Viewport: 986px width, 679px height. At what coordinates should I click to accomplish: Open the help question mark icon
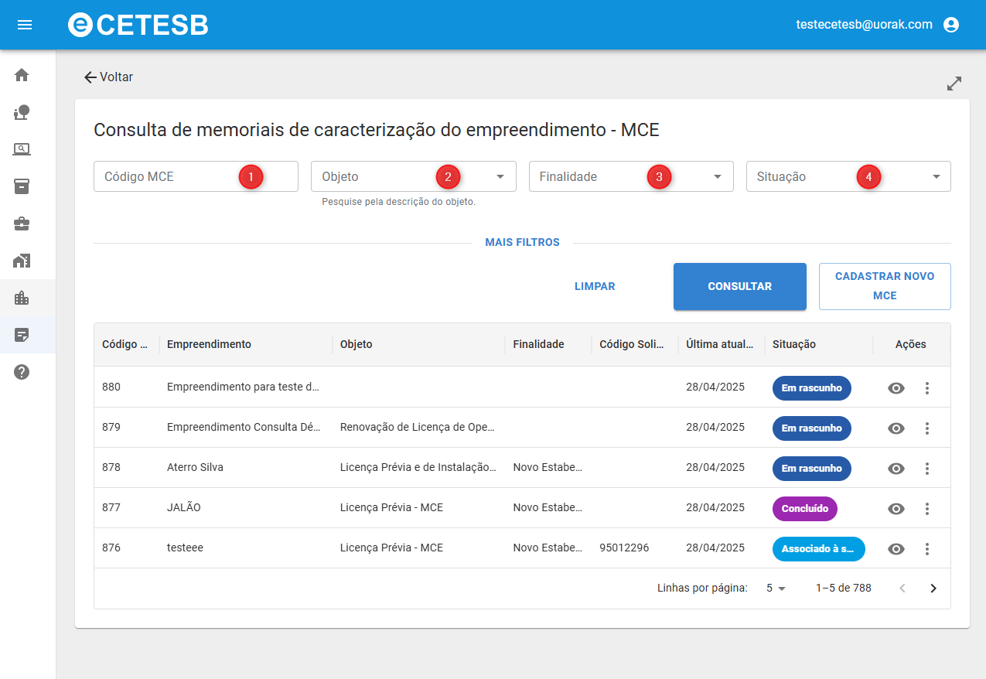(22, 372)
